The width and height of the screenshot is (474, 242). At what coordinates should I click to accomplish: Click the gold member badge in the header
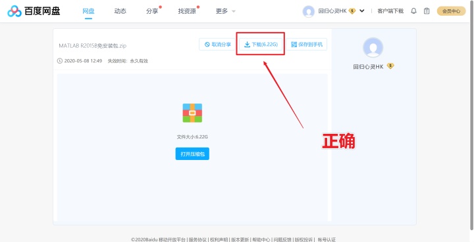tap(352, 11)
